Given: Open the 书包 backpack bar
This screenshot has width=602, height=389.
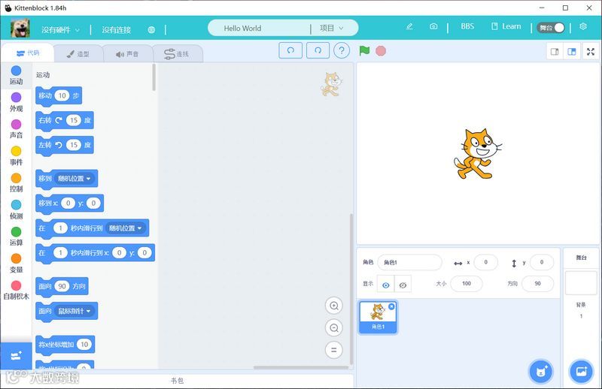Looking at the screenshot, I should pyautogui.click(x=177, y=381).
